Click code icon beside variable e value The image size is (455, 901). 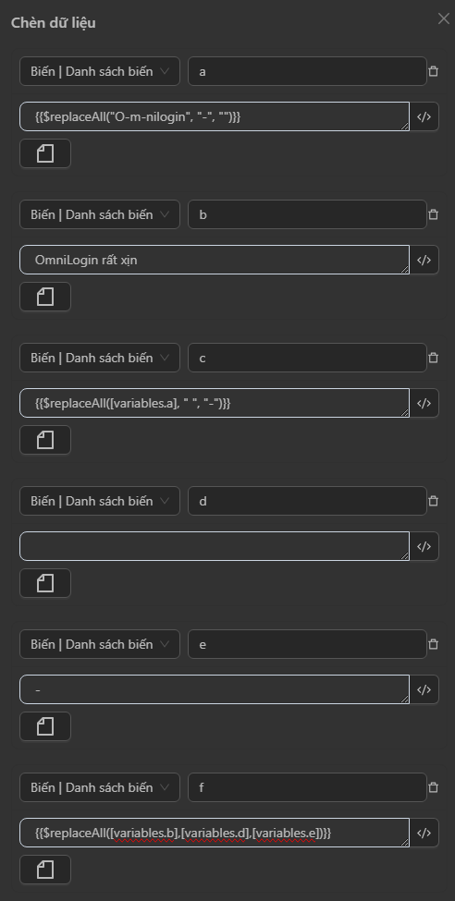point(424,689)
